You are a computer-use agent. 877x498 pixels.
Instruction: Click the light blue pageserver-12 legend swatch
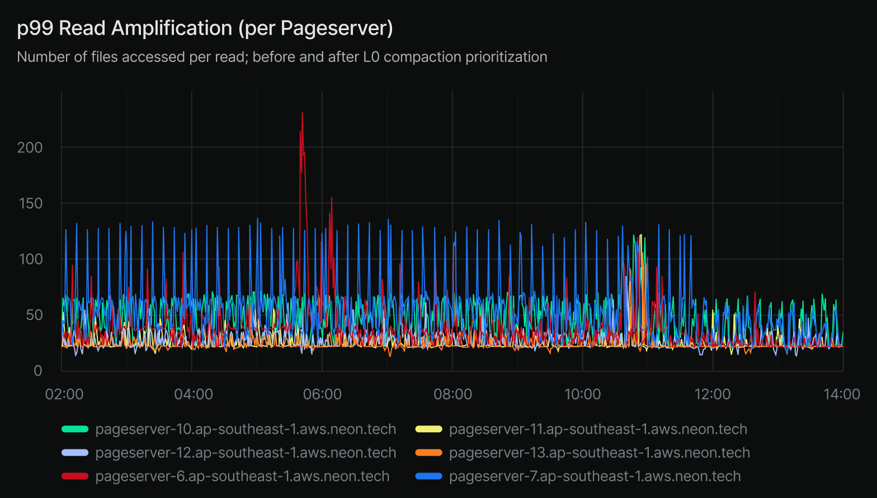click(75, 453)
